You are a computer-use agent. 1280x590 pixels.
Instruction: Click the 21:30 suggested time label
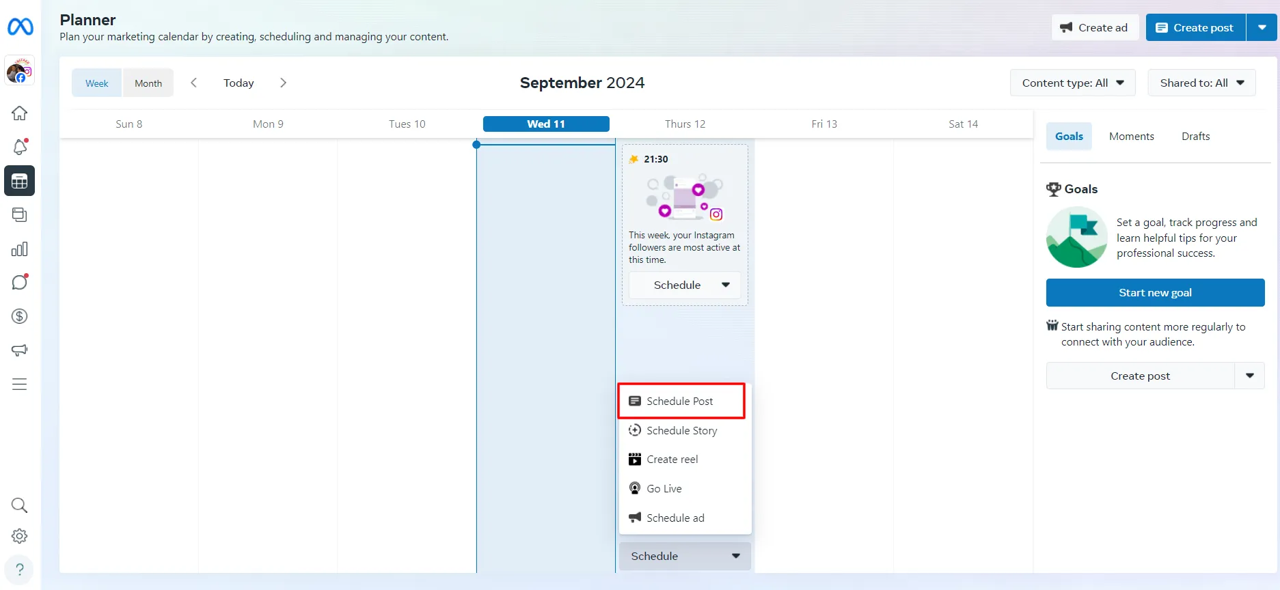point(656,159)
